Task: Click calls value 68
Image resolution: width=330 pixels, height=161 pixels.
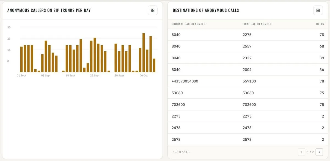Action: point(322,46)
